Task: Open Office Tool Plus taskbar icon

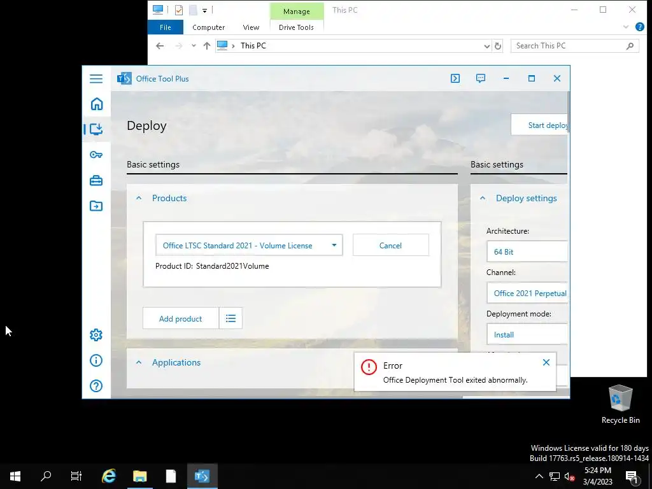Action: coord(202,476)
